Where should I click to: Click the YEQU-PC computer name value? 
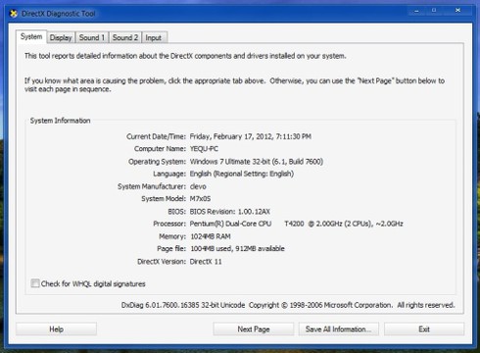(x=204, y=149)
